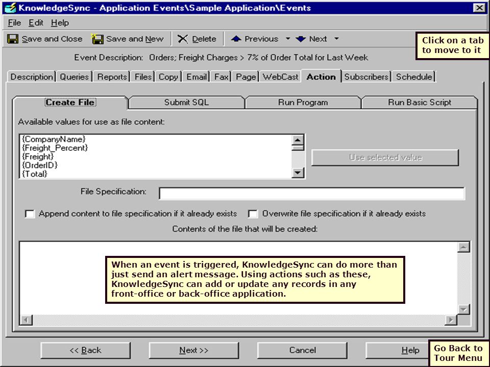Screen dimensions: 490x367
Task: Click the << Back button
Action: (85, 351)
